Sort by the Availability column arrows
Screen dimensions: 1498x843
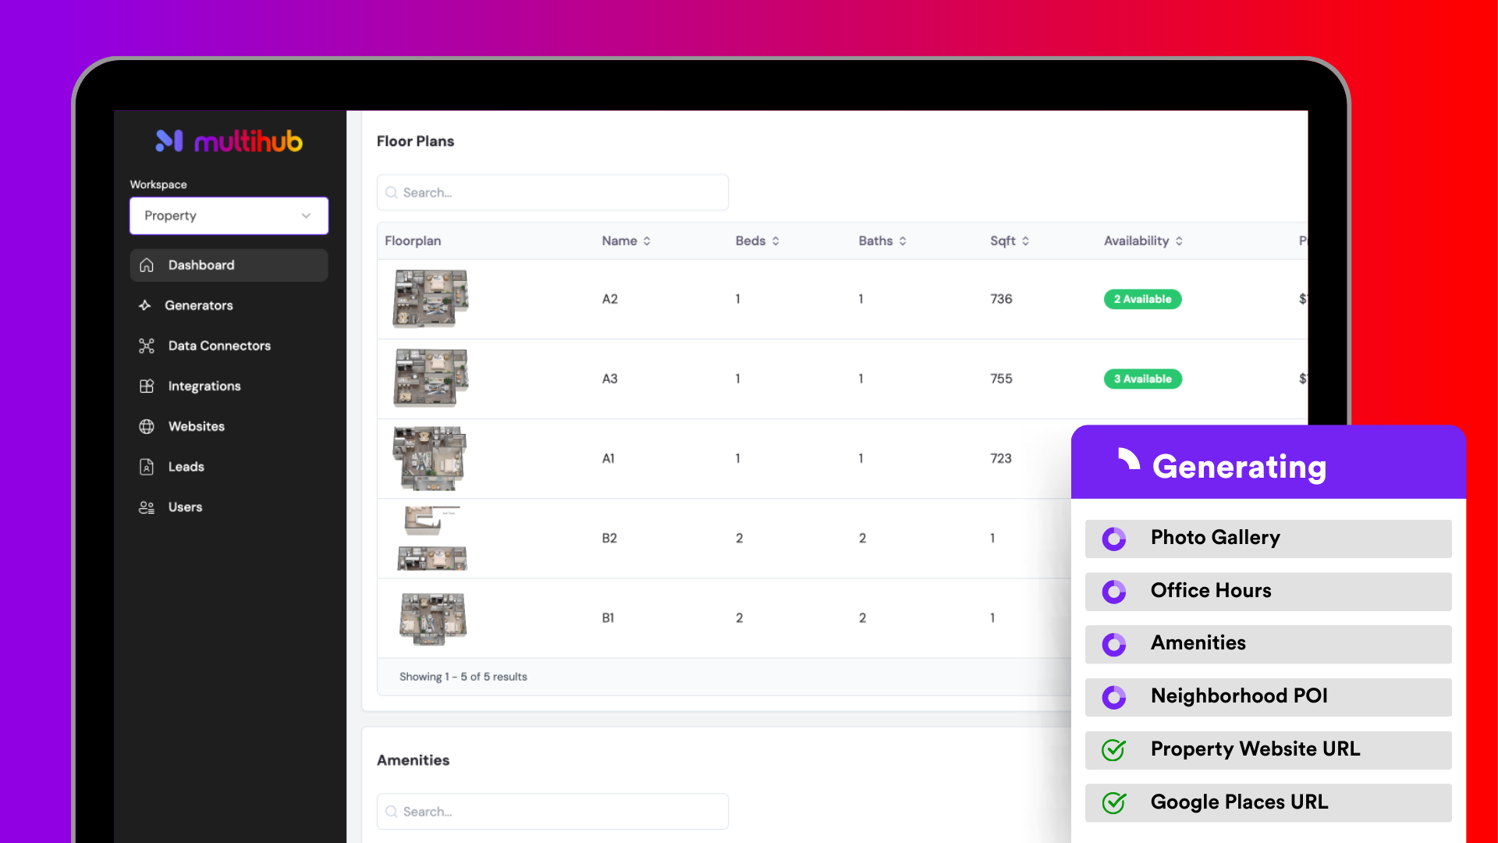click(1179, 241)
